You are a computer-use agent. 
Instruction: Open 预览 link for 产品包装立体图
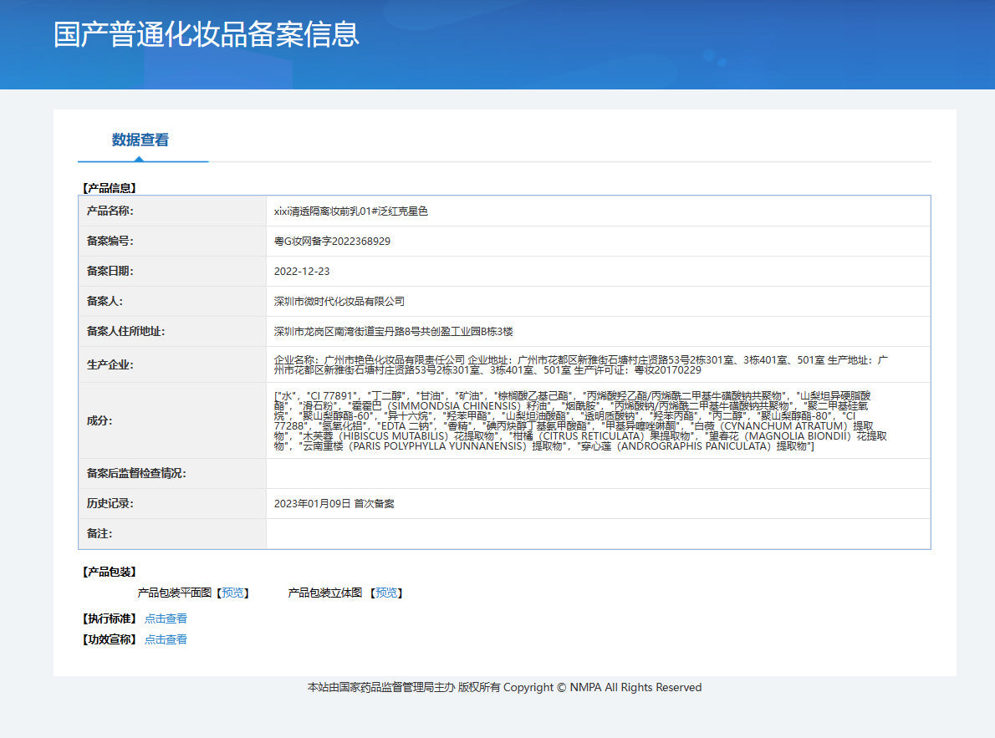click(386, 593)
